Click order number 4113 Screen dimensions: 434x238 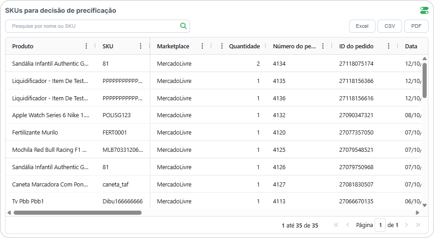pos(279,201)
